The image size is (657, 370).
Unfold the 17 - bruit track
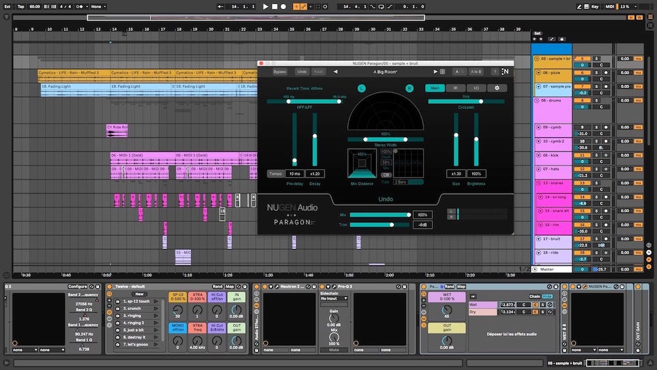point(539,239)
